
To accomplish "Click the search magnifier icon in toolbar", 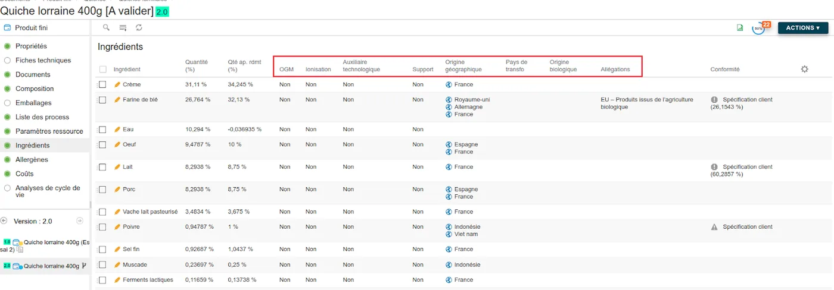I will [x=106, y=27].
